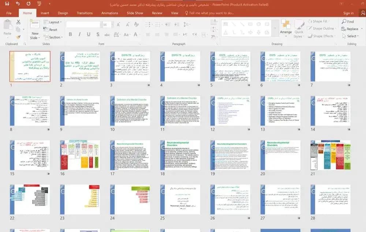Screen dimensions: 366x232
Task: Open the Arrange tool
Action: [286, 27]
